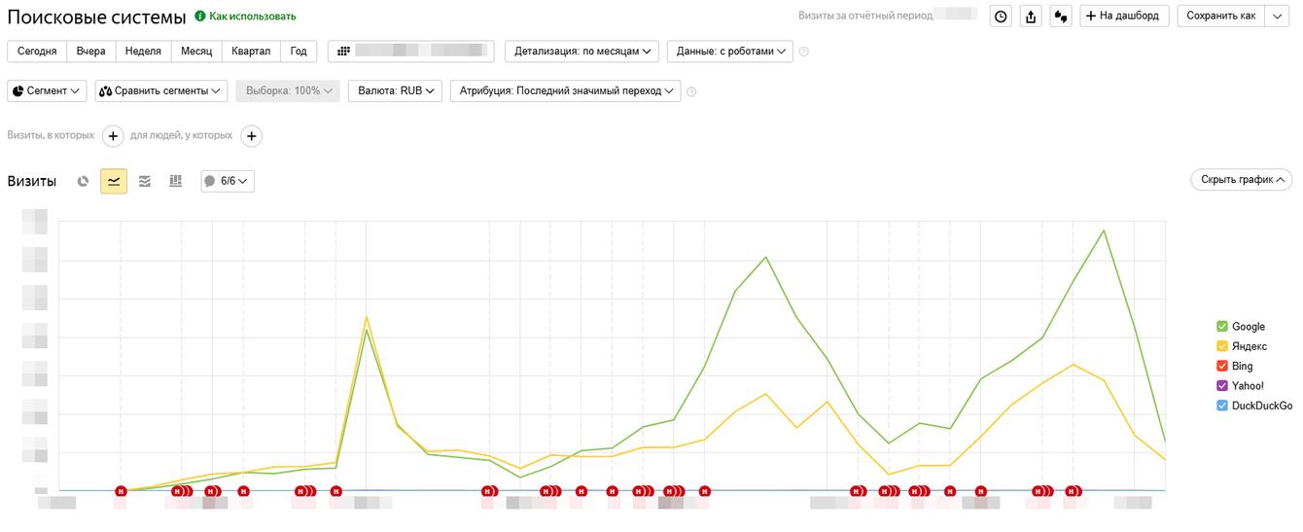Image resolution: width=1303 pixels, height=532 pixels.
Task: Click help icon next to Данные dropdown
Action: [804, 52]
